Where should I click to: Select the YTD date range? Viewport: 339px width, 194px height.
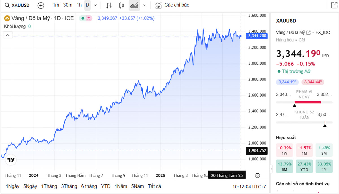(106, 186)
